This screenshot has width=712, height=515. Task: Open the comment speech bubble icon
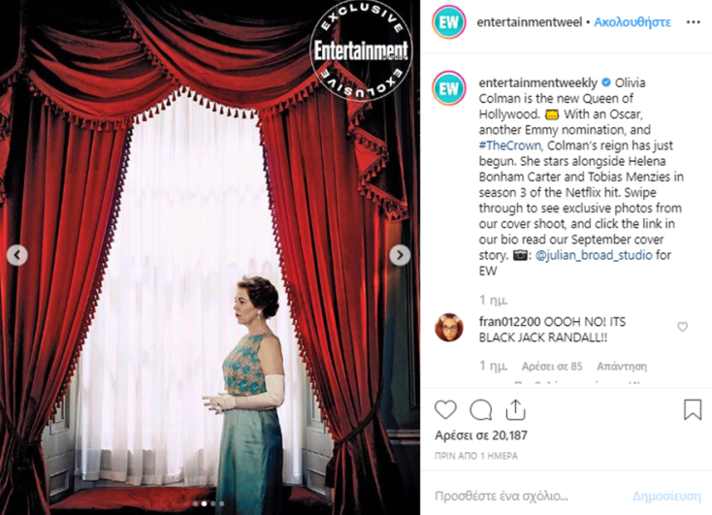[481, 410]
